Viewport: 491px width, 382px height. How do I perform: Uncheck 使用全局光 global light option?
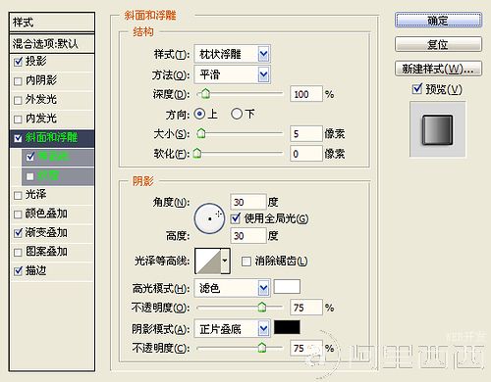tap(236, 218)
